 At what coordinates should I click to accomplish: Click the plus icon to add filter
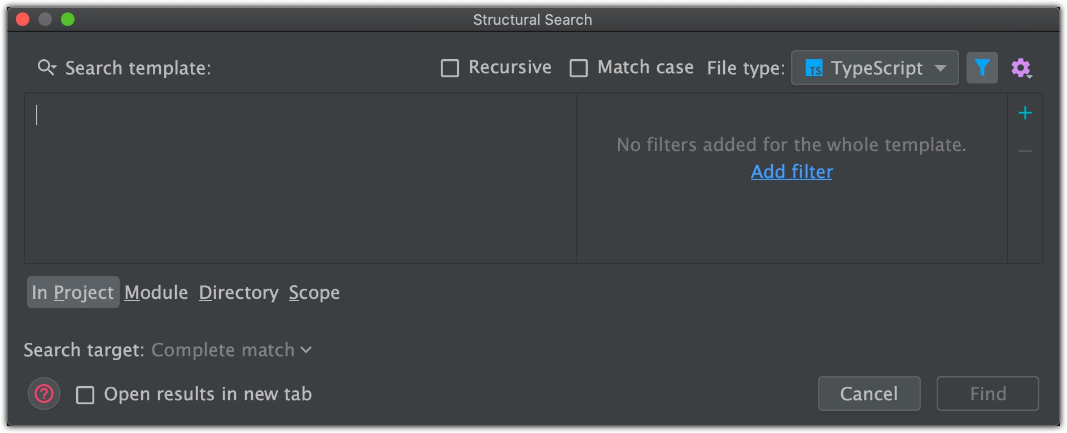[x=1025, y=113]
